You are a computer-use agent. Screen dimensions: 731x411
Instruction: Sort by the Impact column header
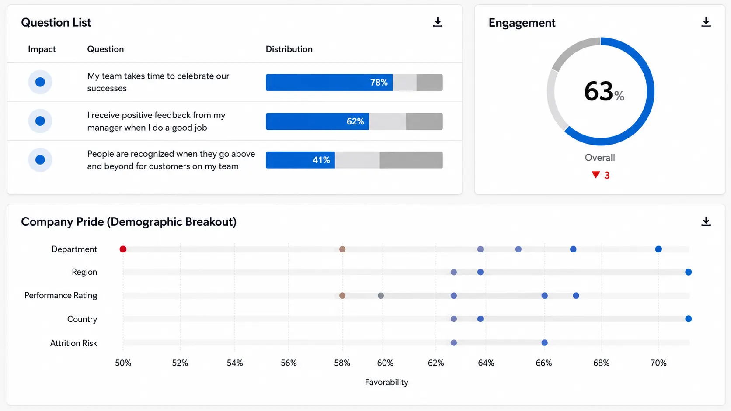[x=42, y=49]
